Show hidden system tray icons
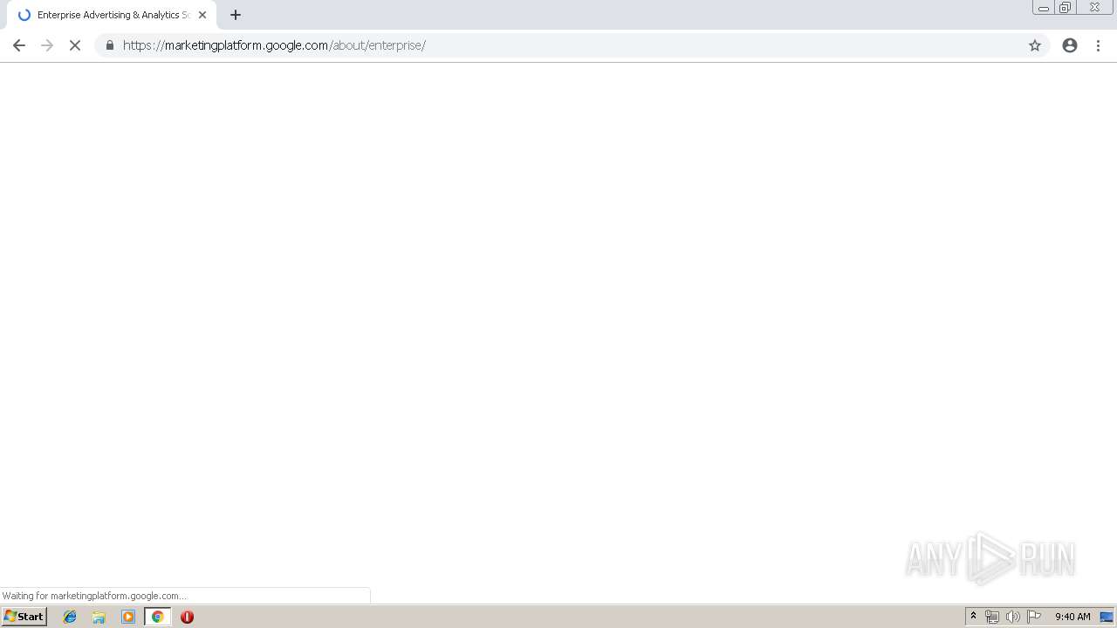The width and height of the screenshot is (1117, 628). coord(974,617)
